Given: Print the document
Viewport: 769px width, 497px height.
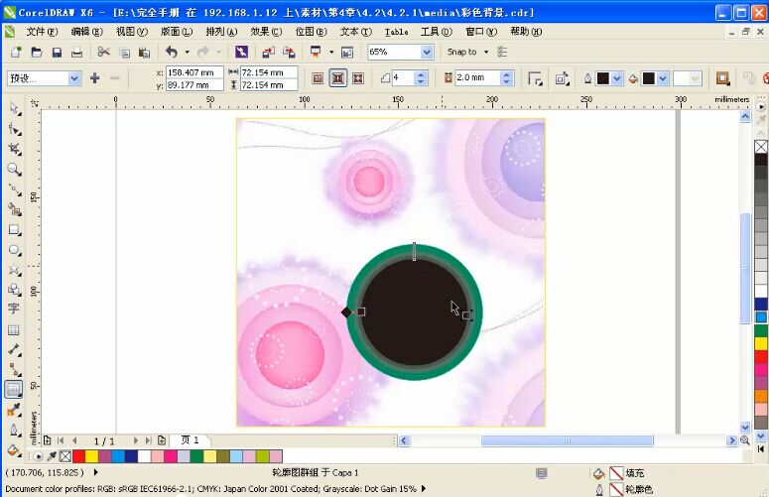Looking at the screenshot, I should (77, 52).
